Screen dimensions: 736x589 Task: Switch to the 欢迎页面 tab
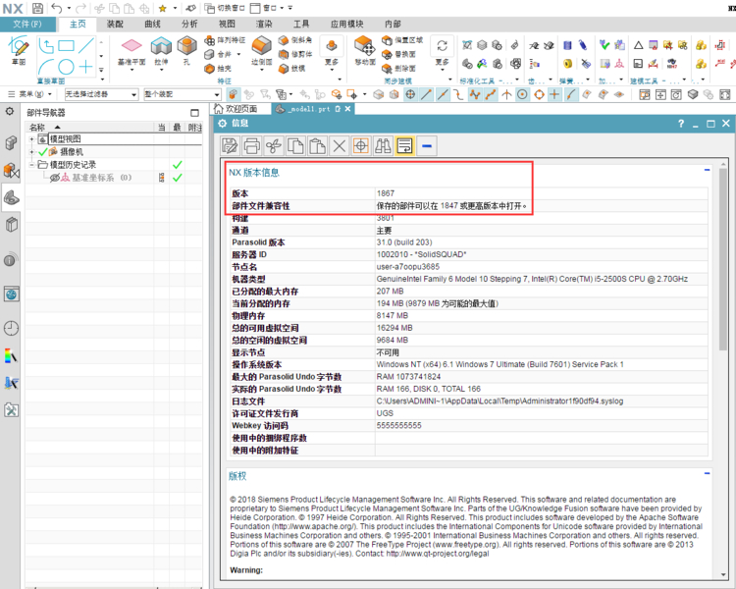tap(240, 109)
